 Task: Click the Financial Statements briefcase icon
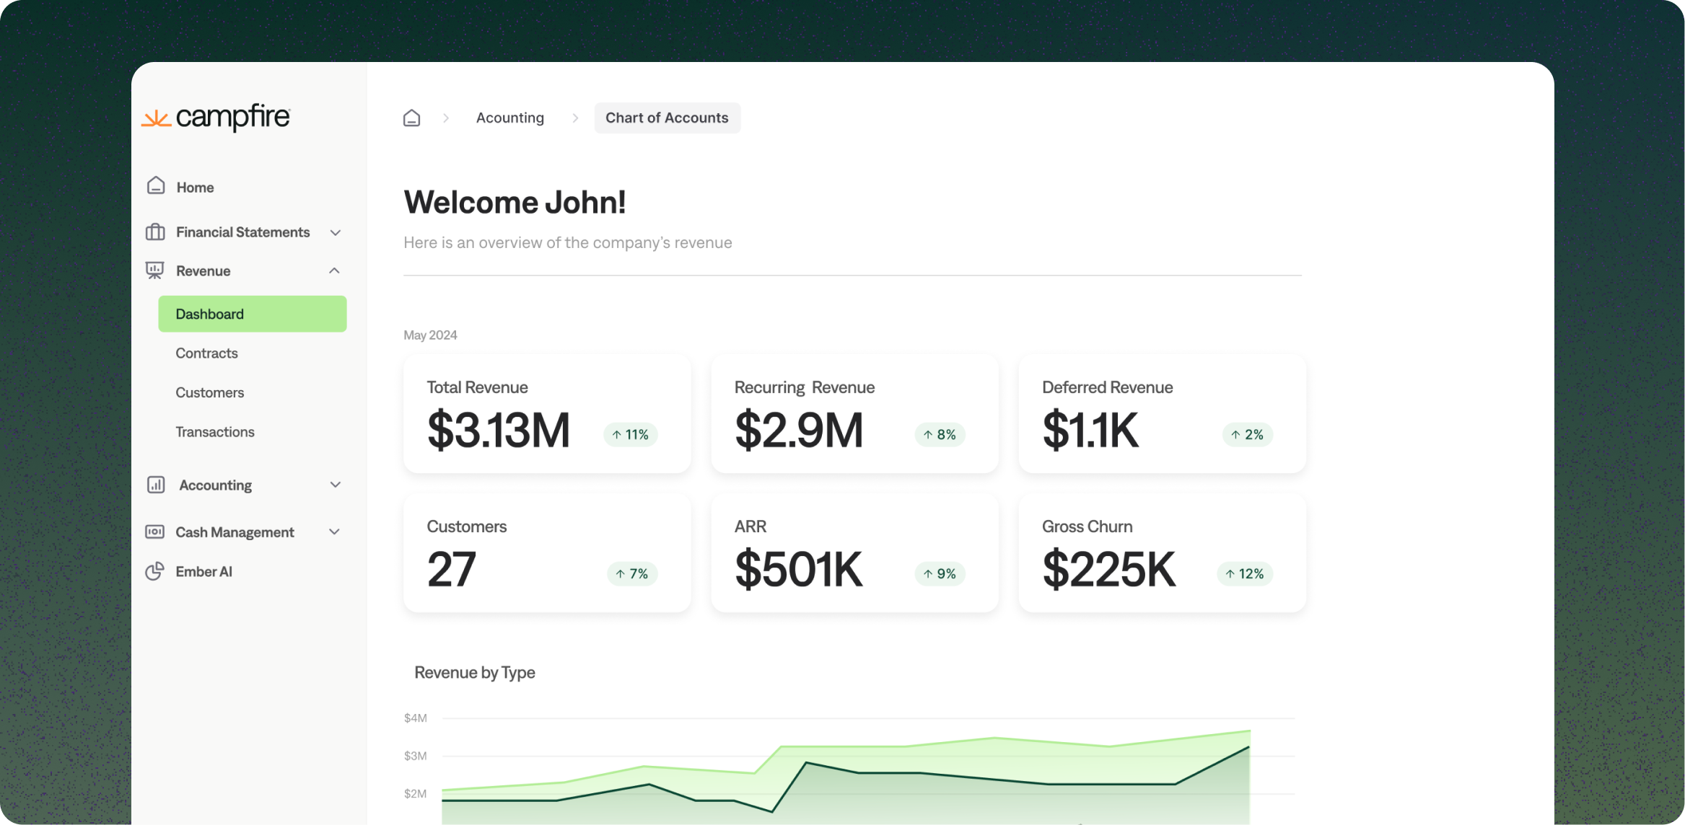pyautogui.click(x=155, y=231)
